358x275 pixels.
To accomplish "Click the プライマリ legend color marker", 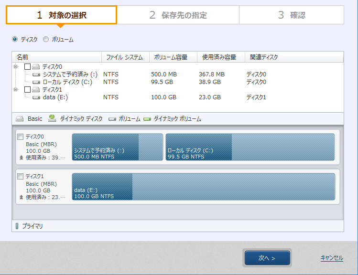I will pyautogui.click(x=17, y=226).
